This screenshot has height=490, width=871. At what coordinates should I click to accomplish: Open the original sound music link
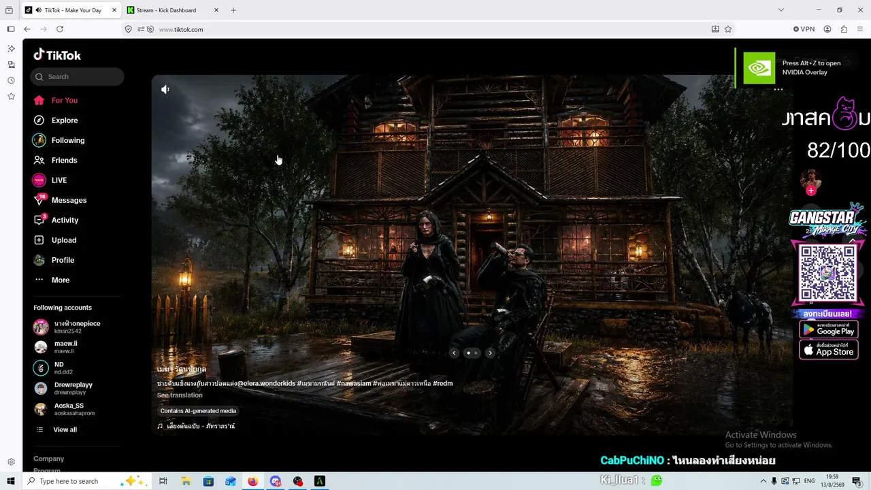tap(196, 426)
